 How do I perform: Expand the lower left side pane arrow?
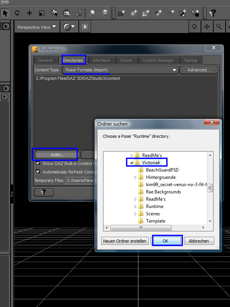coord(6,89)
